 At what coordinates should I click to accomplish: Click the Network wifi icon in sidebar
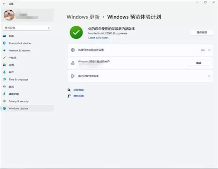pos(4,50)
